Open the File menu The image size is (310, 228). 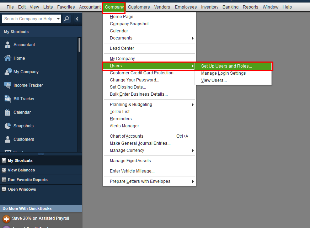point(10,7)
